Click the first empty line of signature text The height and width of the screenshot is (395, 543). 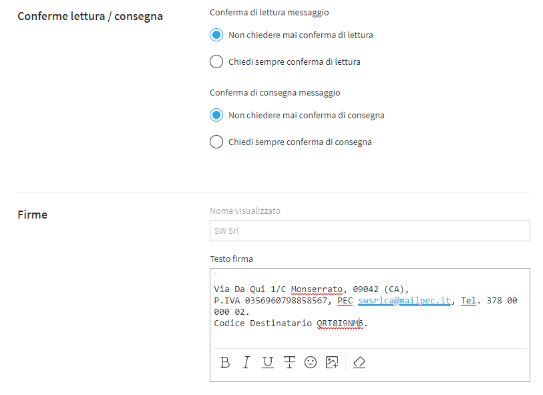coord(367,275)
